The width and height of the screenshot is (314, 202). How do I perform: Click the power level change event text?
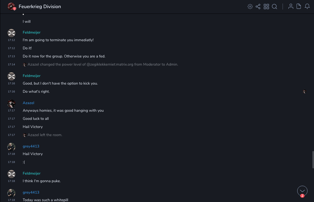[103, 65]
